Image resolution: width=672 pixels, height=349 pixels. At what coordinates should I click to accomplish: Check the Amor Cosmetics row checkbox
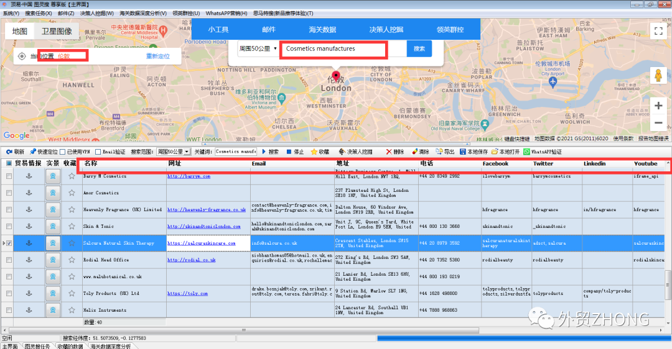9,193
